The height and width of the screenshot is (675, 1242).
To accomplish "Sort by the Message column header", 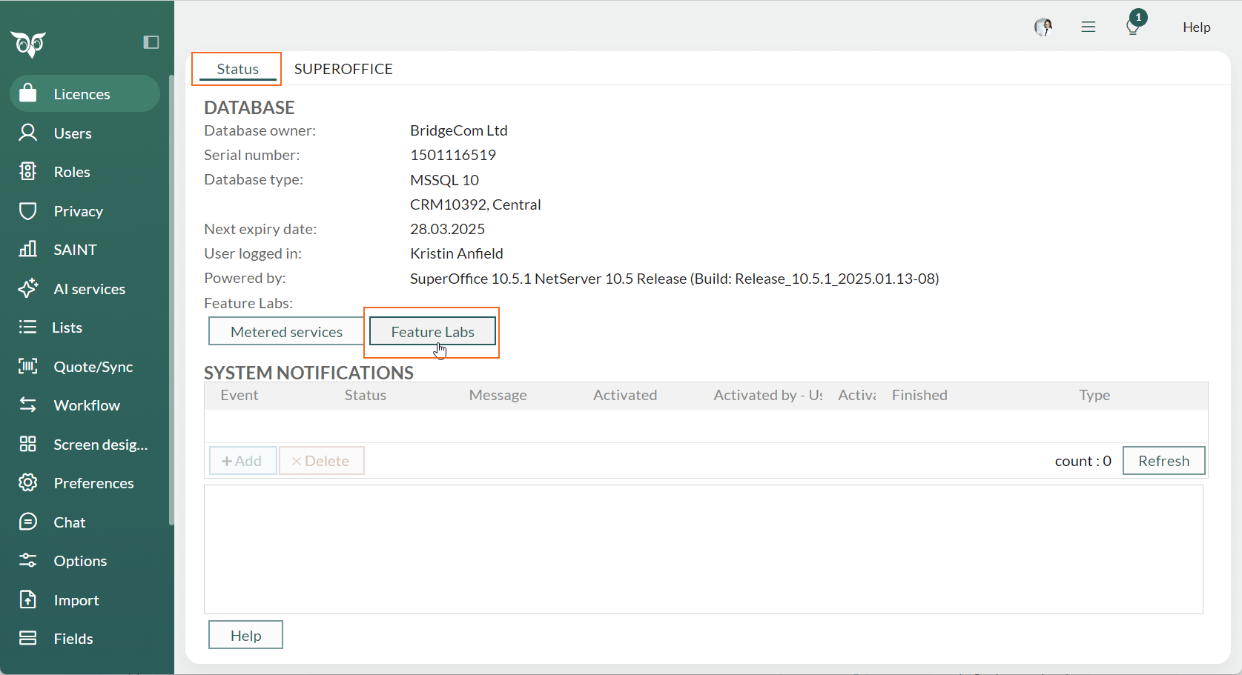I will click(498, 395).
